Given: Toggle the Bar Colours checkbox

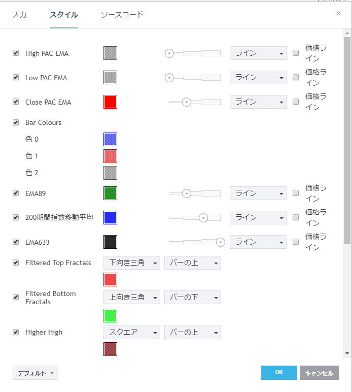Looking at the screenshot, I should [x=16, y=122].
